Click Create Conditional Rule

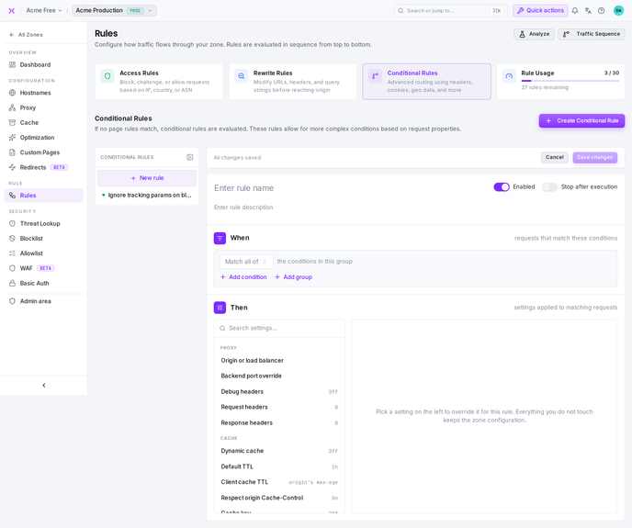tap(582, 121)
